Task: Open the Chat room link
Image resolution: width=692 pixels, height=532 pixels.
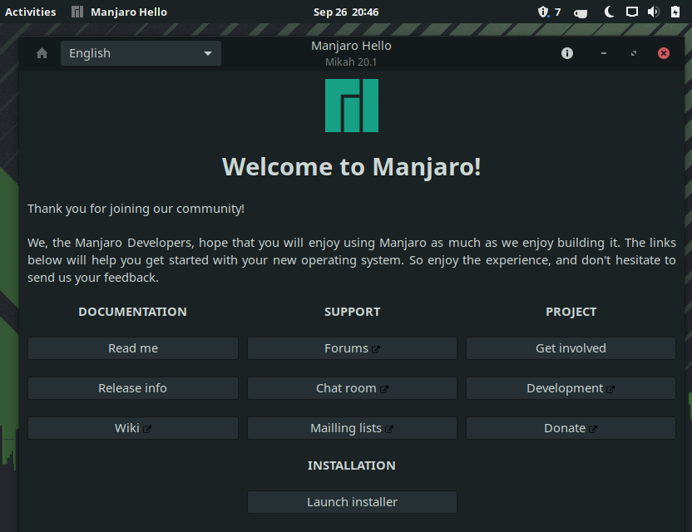Action: [352, 388]
